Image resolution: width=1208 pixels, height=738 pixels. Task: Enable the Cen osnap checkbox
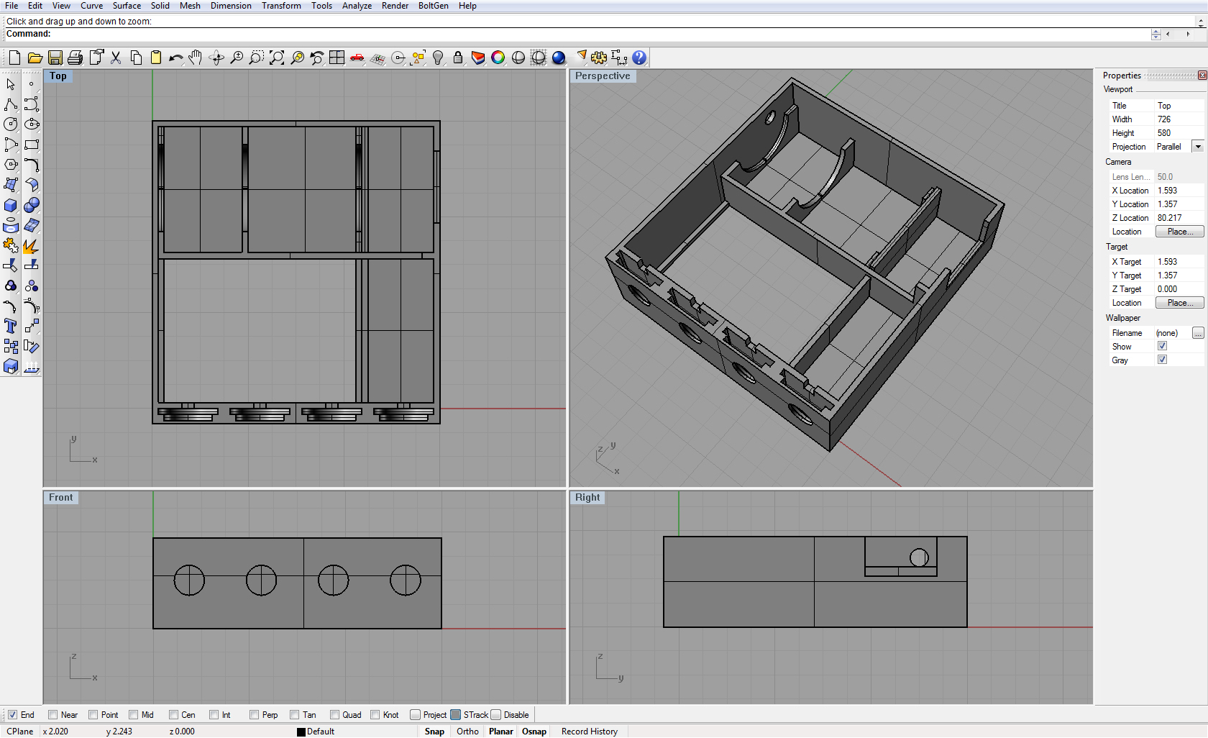coord(173,715)
